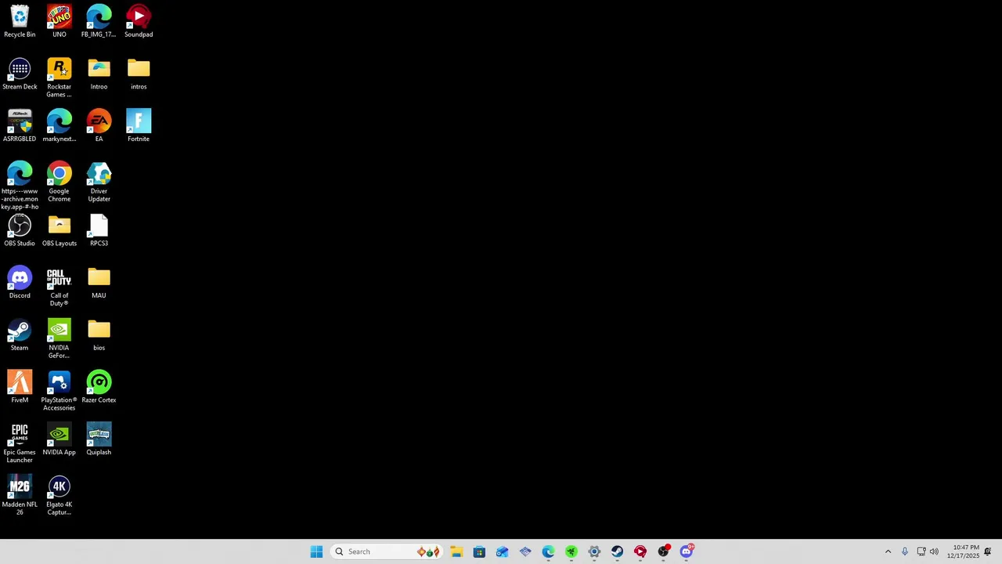Show hidden system tray icons
Viewport: 1002px width, 564px height.
click(x=888, y=551)
